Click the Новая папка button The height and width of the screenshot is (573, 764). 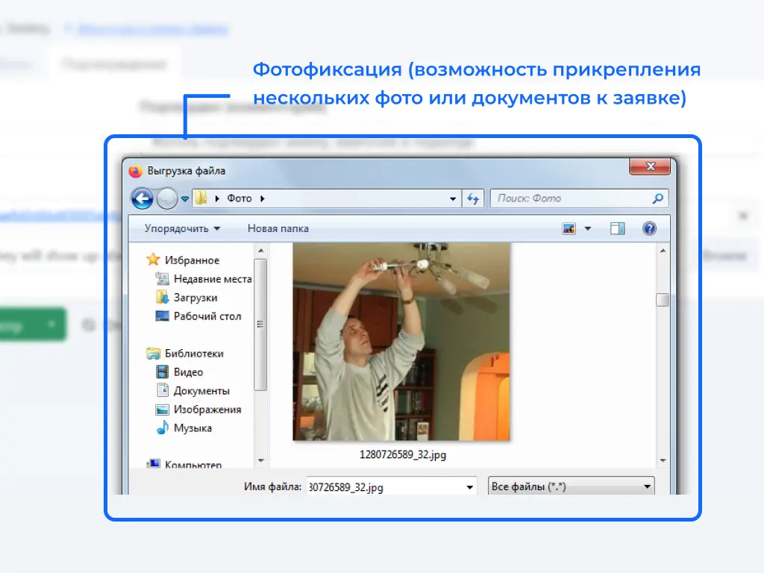pyautogui.click(x=278, y=228)
